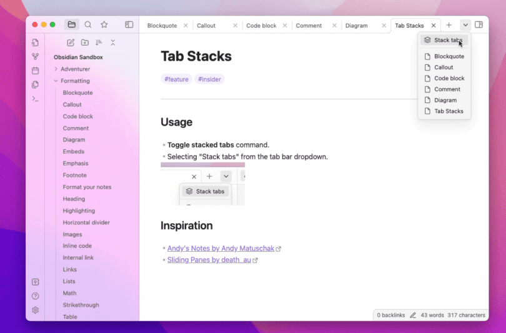The image size is (506, 333).
Task: Open daily note calendar icon
Action: [36, 71]
